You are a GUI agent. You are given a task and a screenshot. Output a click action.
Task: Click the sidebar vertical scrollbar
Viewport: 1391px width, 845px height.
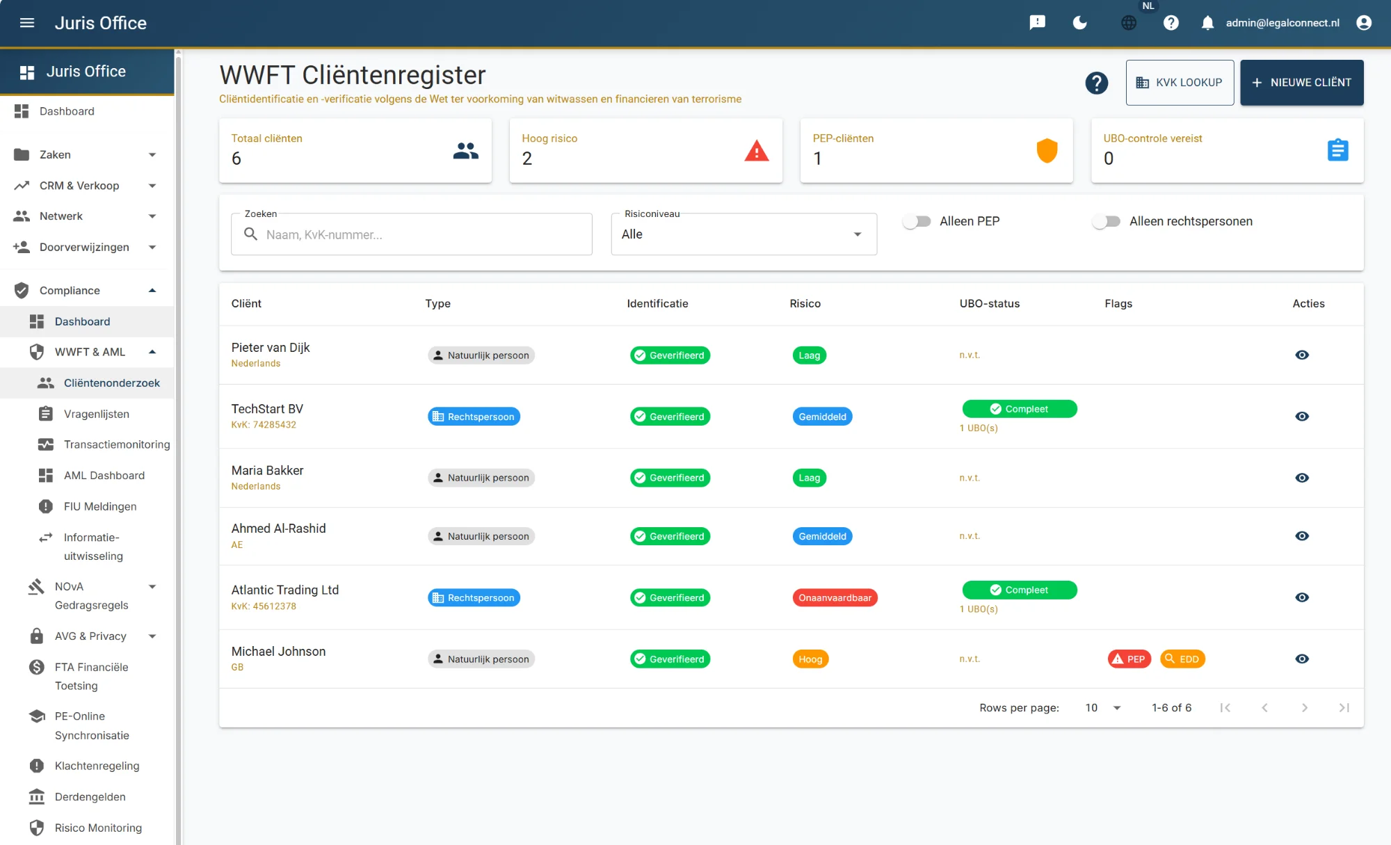(x=178, y=445)
